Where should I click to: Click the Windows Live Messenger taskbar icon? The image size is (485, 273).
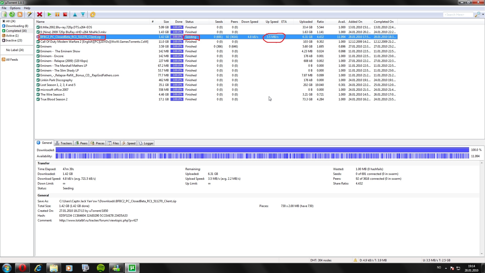116,268
